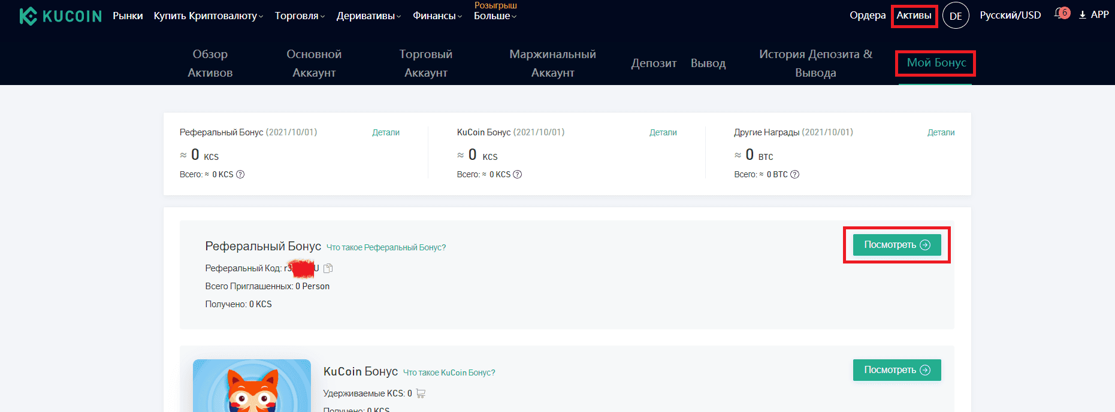
Task: Open Детали for Другие Награды
Action: click(x=941, y=132)
